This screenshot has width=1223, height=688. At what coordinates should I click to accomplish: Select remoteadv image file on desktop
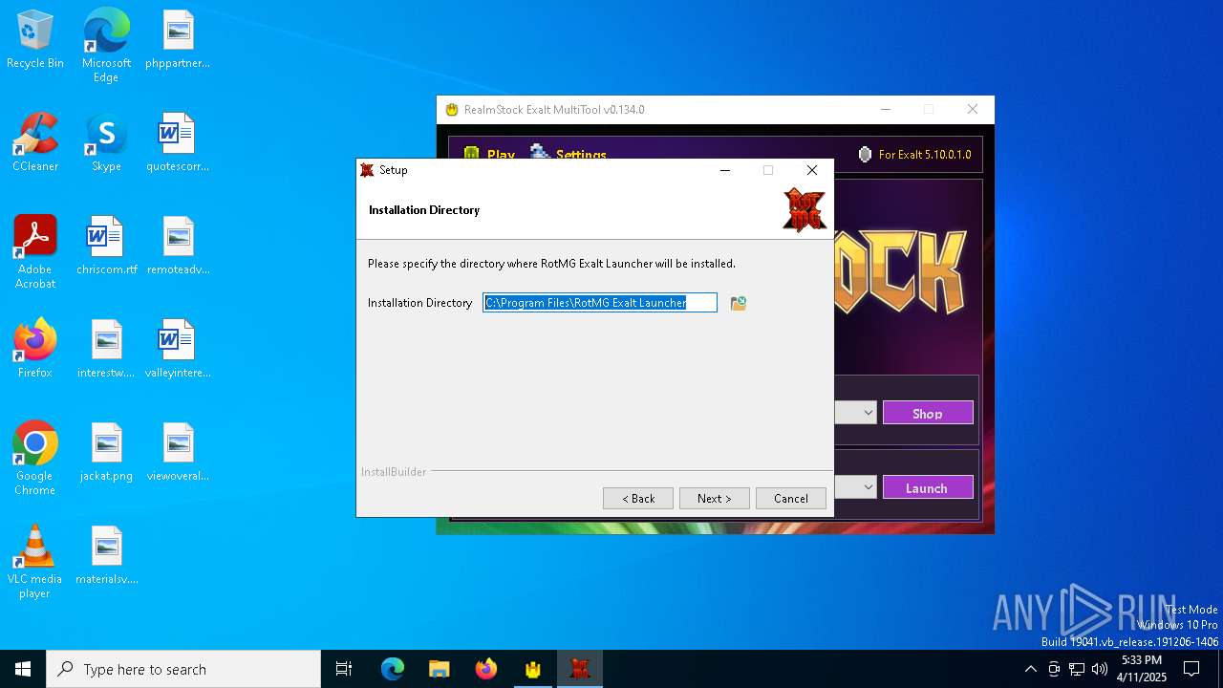[x=178, y=246]
